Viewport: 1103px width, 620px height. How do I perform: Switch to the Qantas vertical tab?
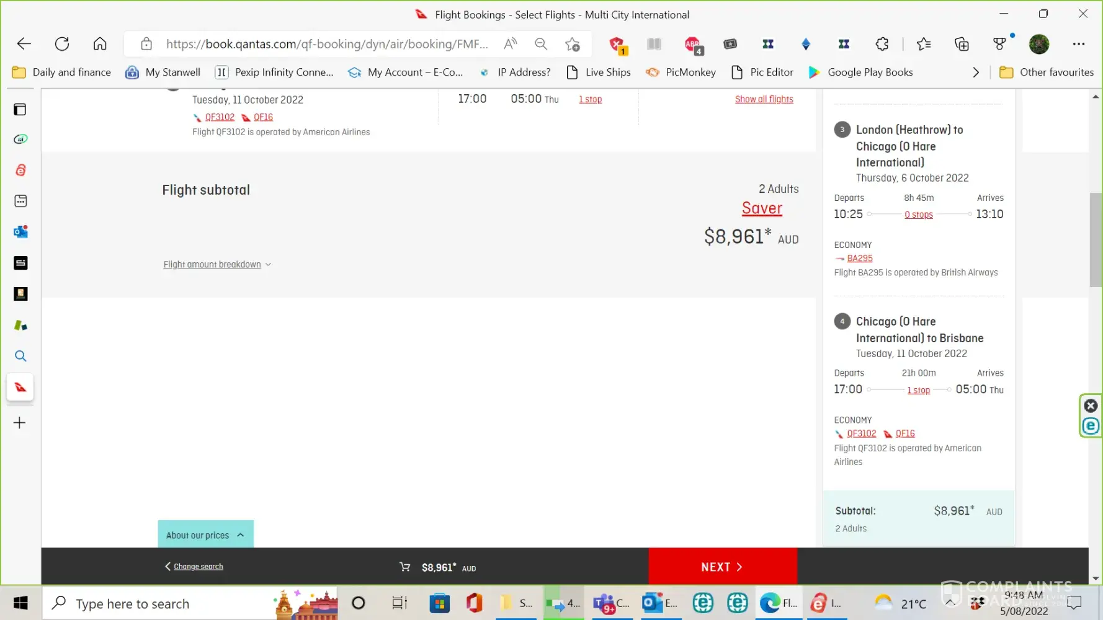coord(20,387)
